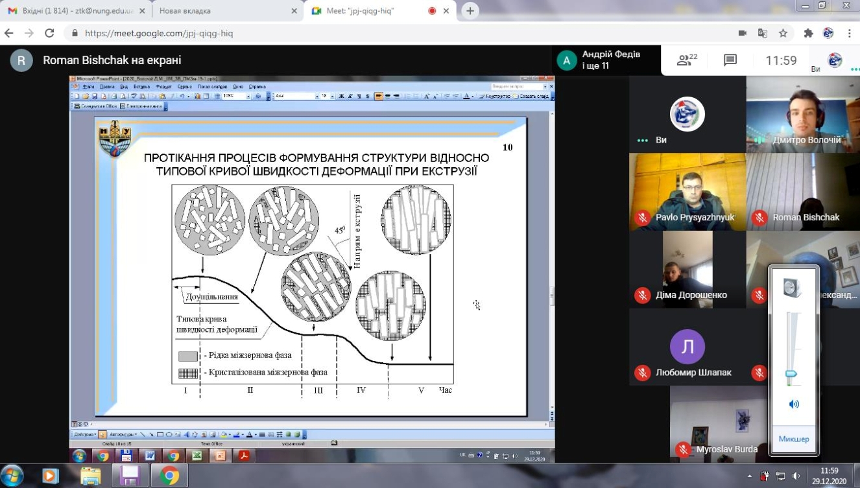Open Windows Explorer folder on taskbar
The image size is (860, 488).
point(90,476)
